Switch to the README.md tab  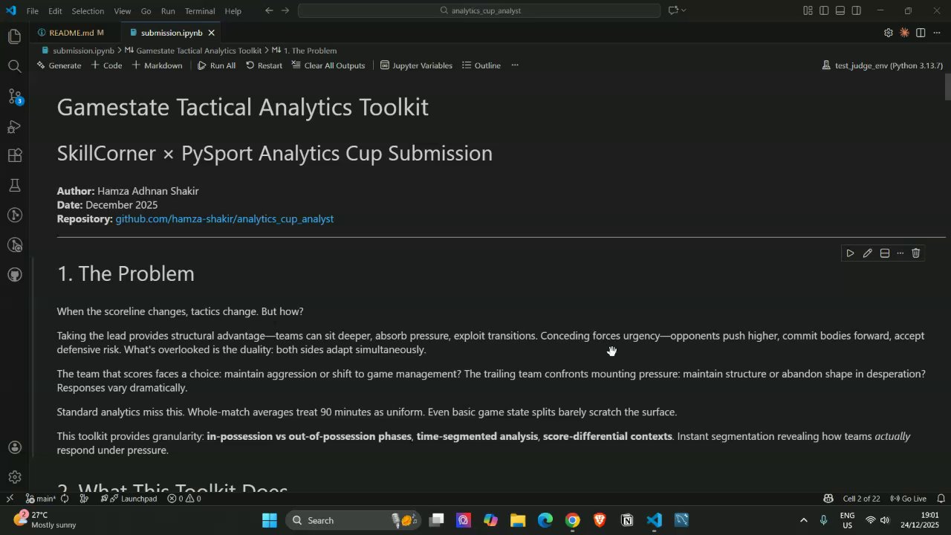click(71, 33)
